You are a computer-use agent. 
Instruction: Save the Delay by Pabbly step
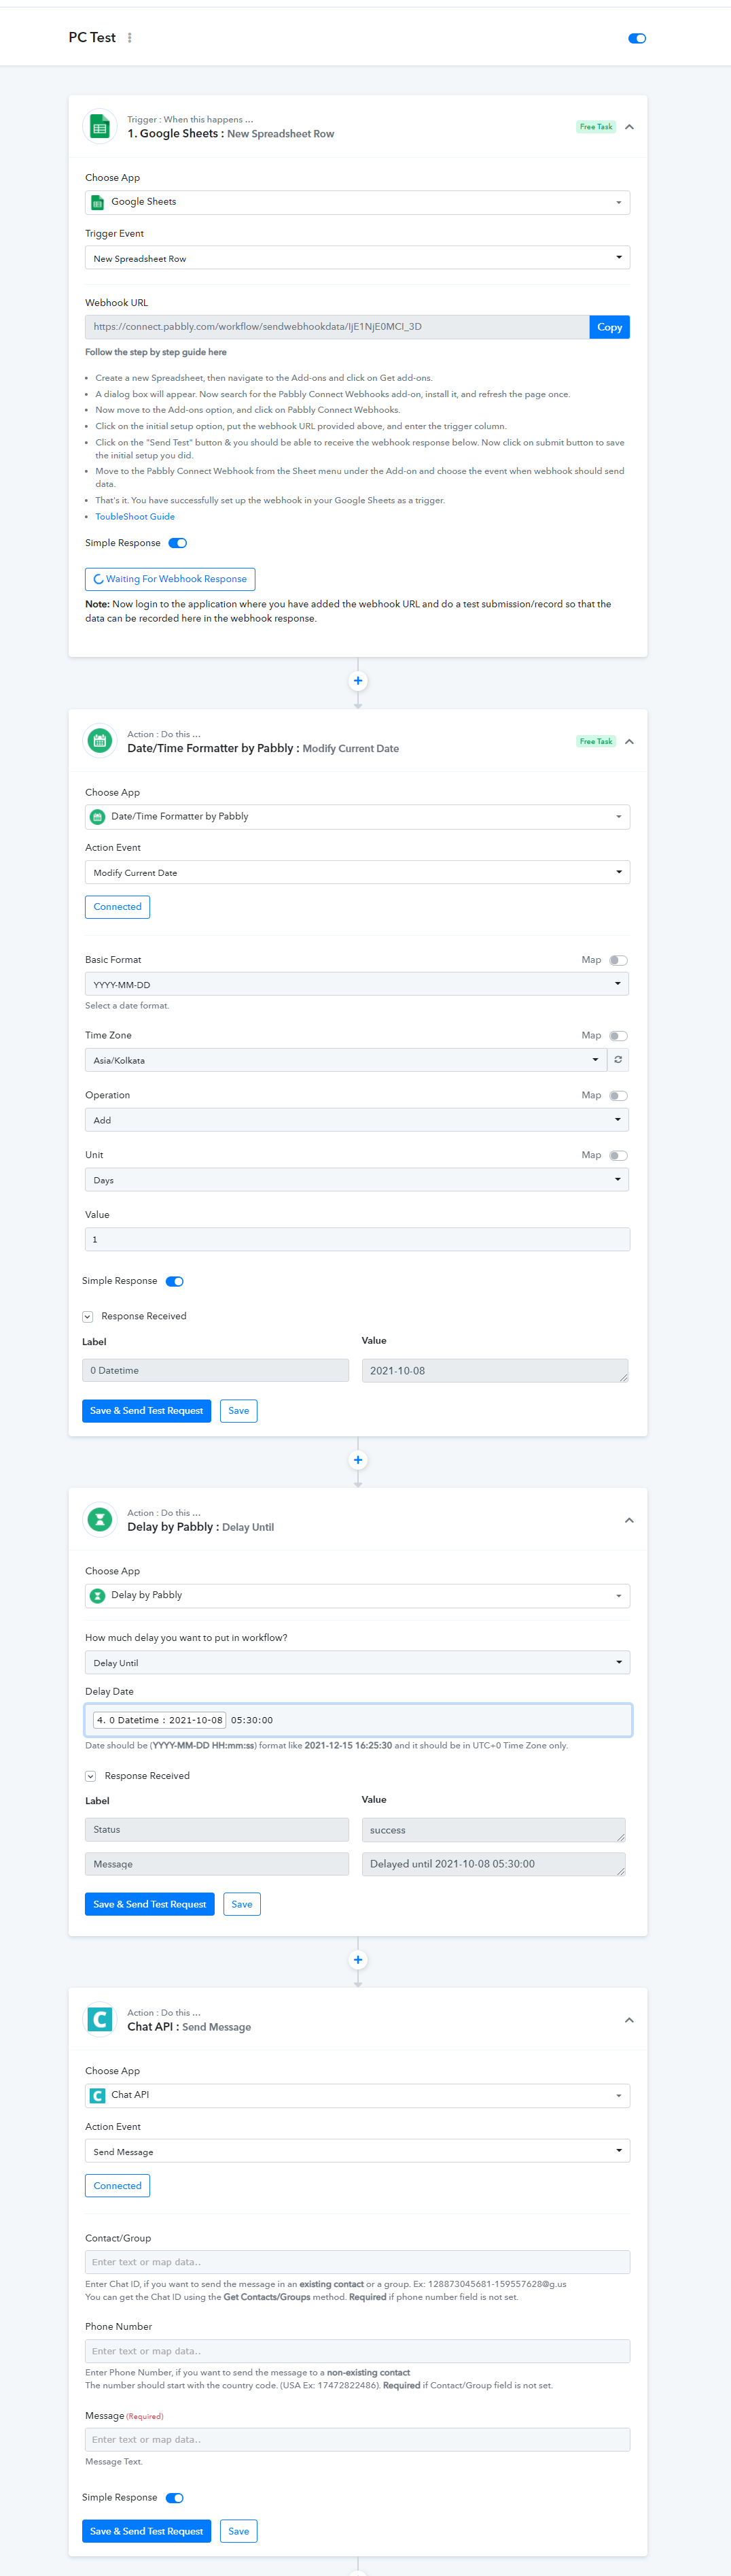click(x=242, y=1905)
